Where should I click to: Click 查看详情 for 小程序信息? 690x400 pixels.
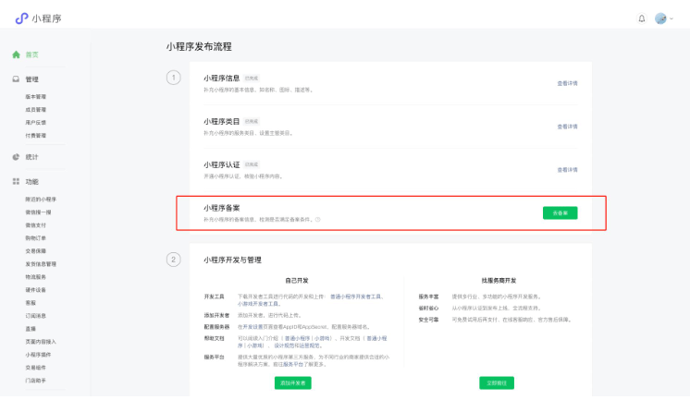click(x=567, y=83)
